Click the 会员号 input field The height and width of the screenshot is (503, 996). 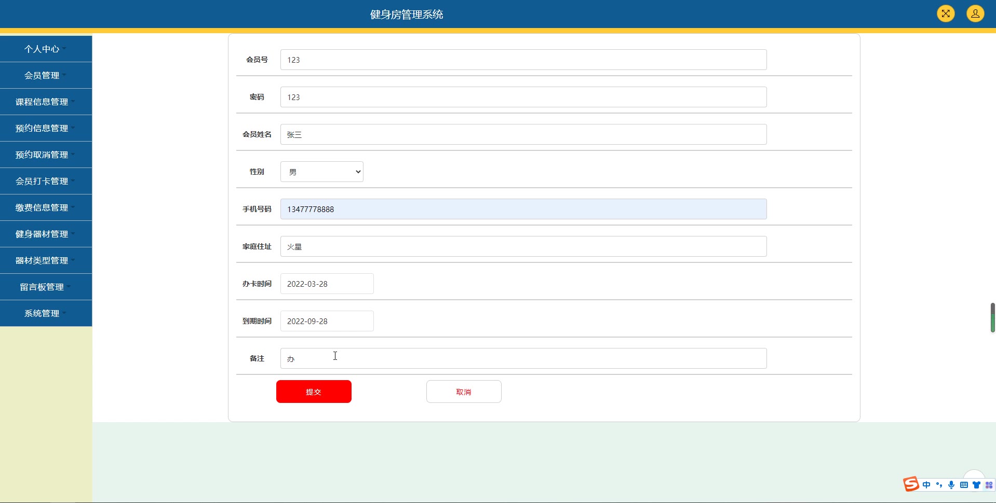pos(523,60)
